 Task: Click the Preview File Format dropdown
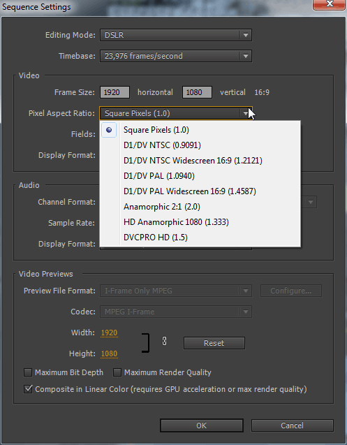176,291
